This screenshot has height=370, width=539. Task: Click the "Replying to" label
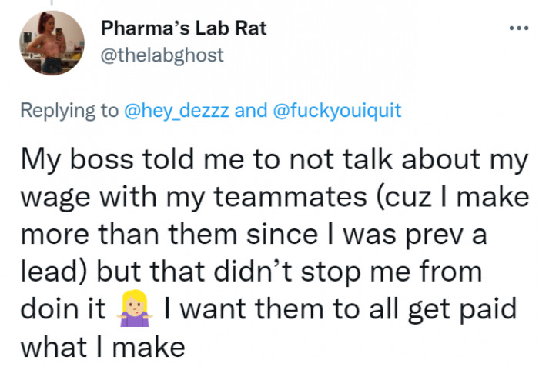point(69,110)
